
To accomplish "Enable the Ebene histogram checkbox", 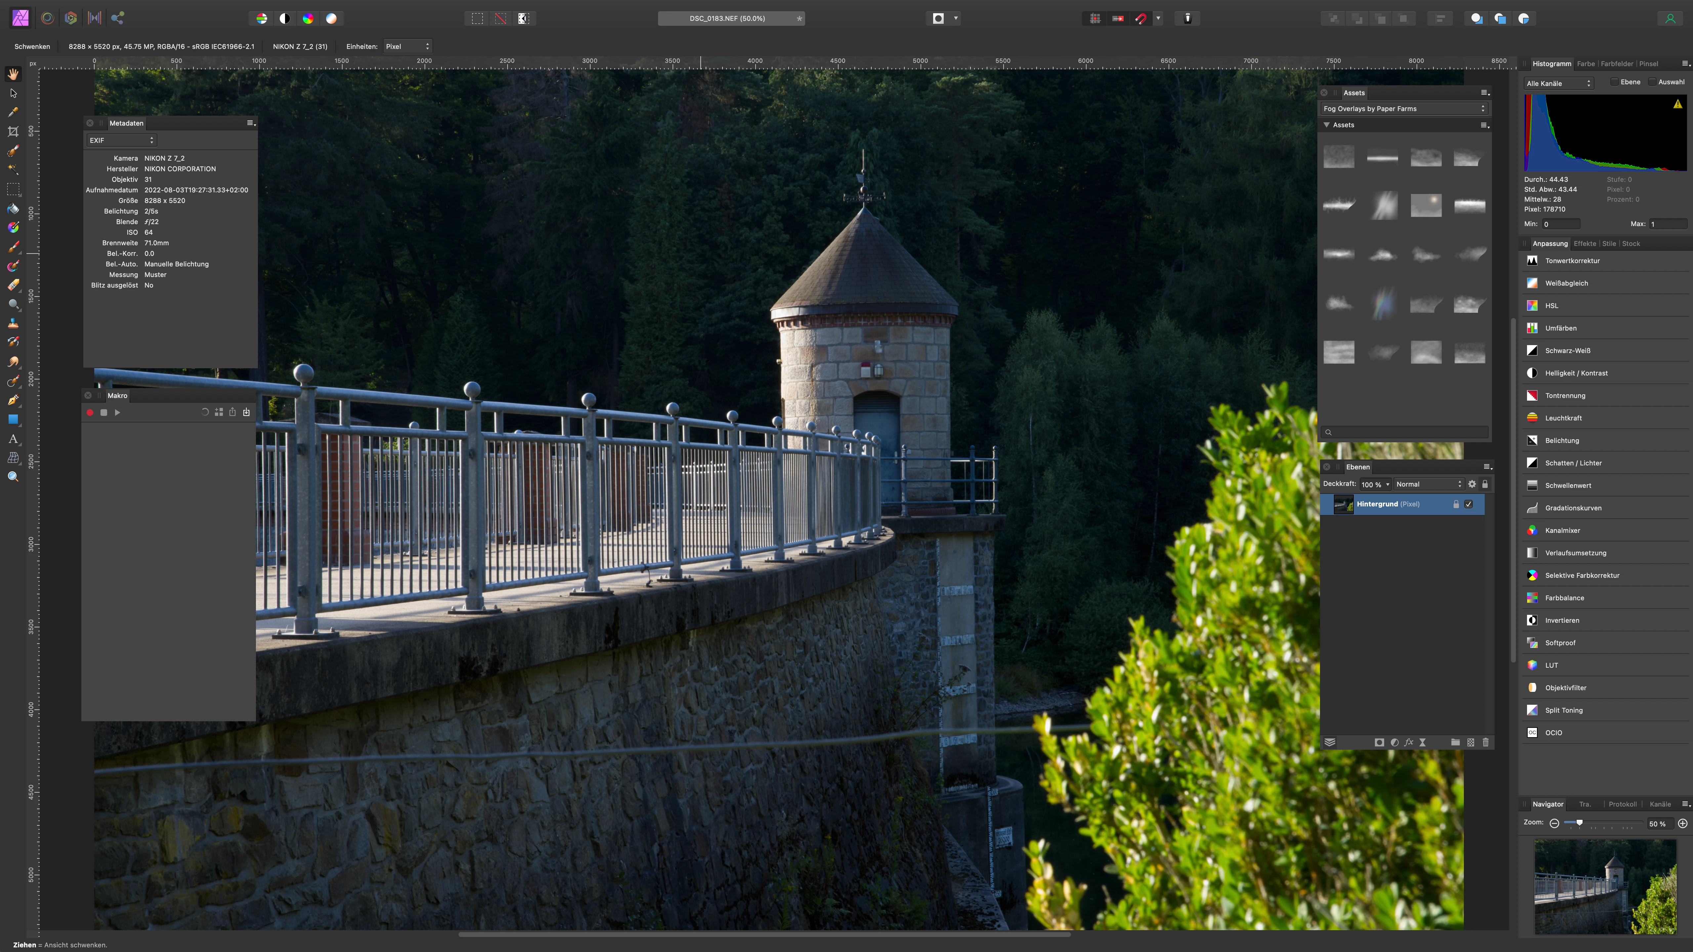I will pos(1615,82).
